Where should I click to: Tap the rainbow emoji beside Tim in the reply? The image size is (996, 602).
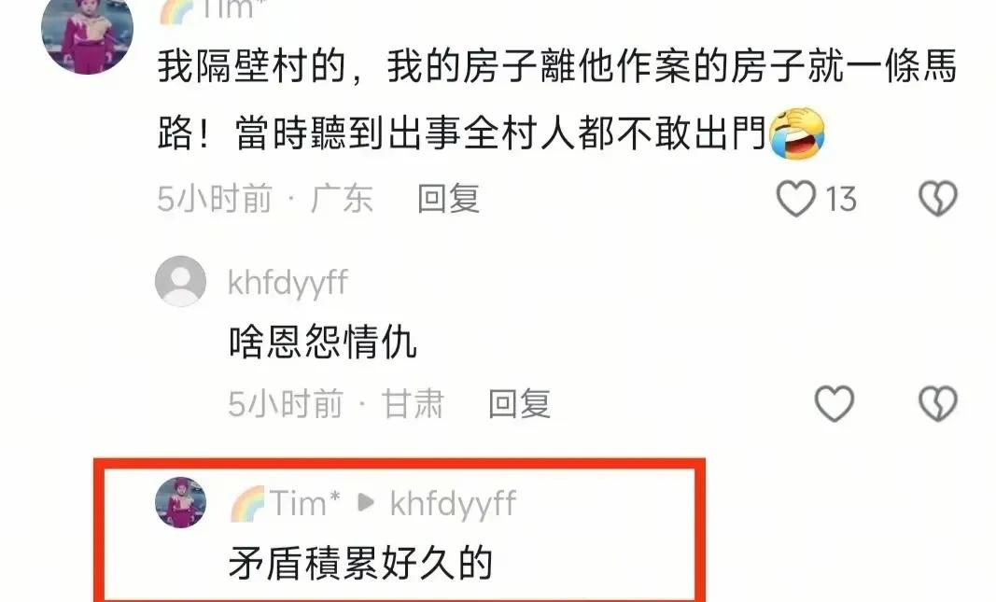pos(247,504)
